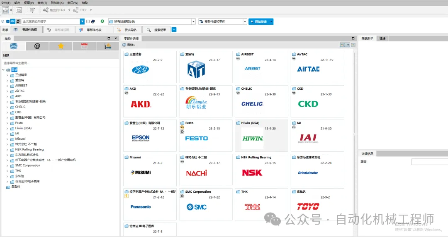Open the 零部件组和单体 combo box

(x=223, y=22)
